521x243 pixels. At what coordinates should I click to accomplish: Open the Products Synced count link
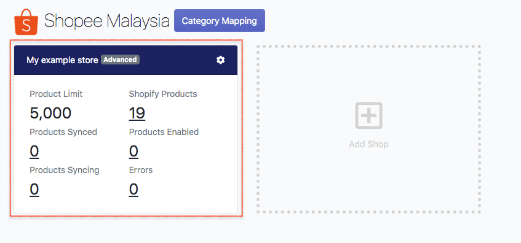pos(34,152)
